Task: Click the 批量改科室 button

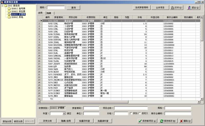Action: (85, 121)
